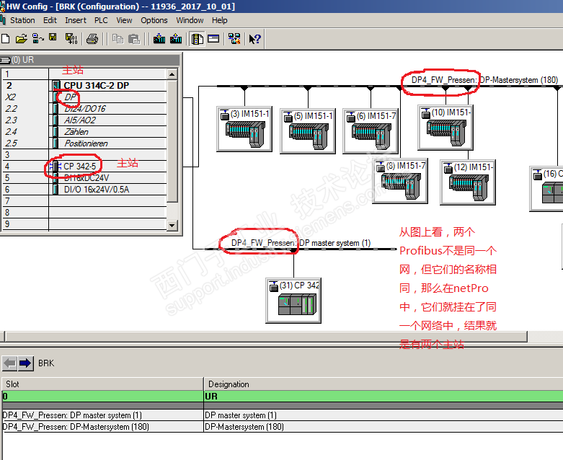
Task: Select the (10) IM151 station icon
Action: [445, 128]
